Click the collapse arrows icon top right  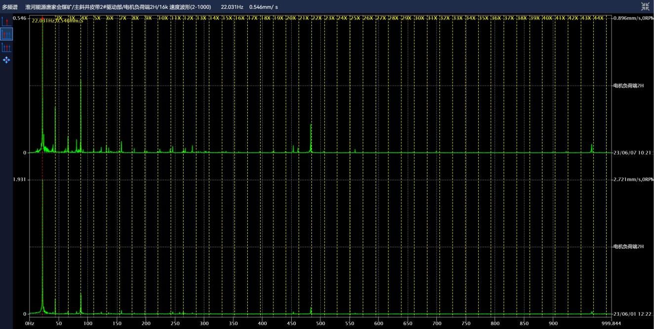pos(645,6)
